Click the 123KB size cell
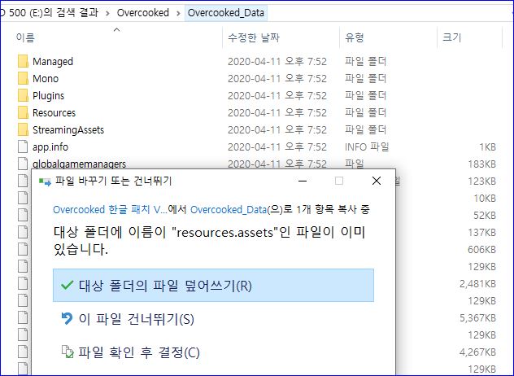Viewport: 514px width, 376px height. pyautogui.click(x=481, y=181)
